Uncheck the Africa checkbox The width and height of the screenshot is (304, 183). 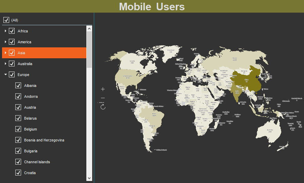click(x=12, y=31)
